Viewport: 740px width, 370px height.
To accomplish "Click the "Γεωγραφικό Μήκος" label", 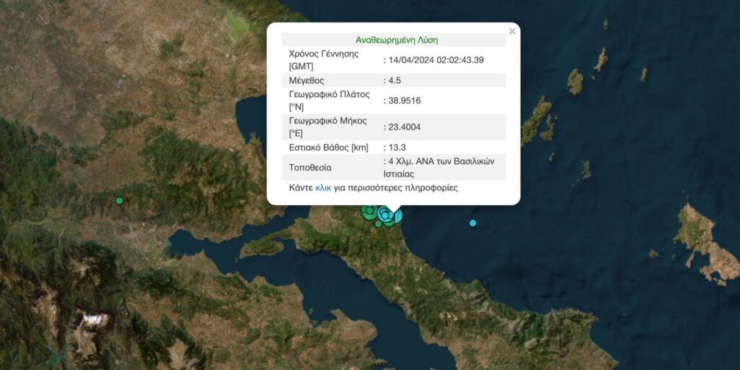I will click(329, 121).
